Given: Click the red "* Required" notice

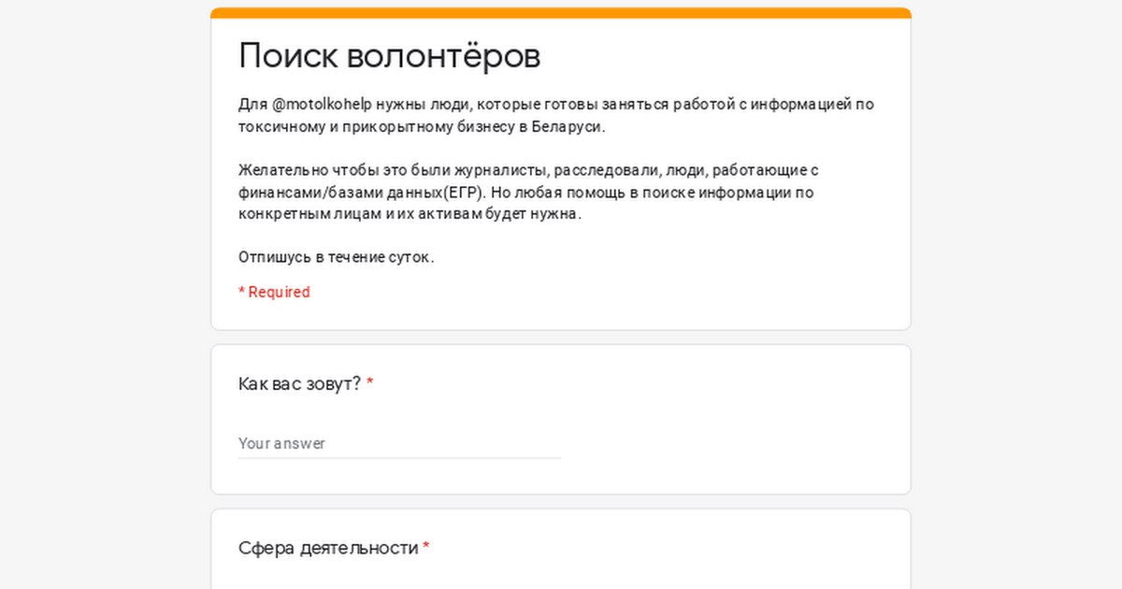Looking at the screenshot, I should point(274,292).
